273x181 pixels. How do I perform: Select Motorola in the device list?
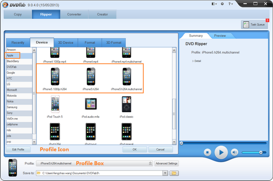click(x=19, y=96)
